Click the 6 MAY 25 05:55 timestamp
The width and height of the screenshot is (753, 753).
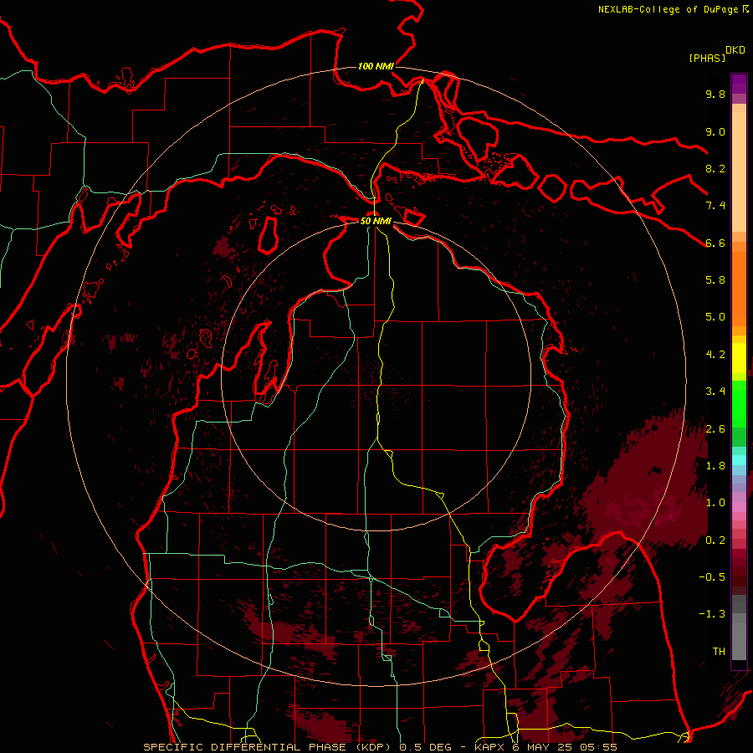(564, 747)
